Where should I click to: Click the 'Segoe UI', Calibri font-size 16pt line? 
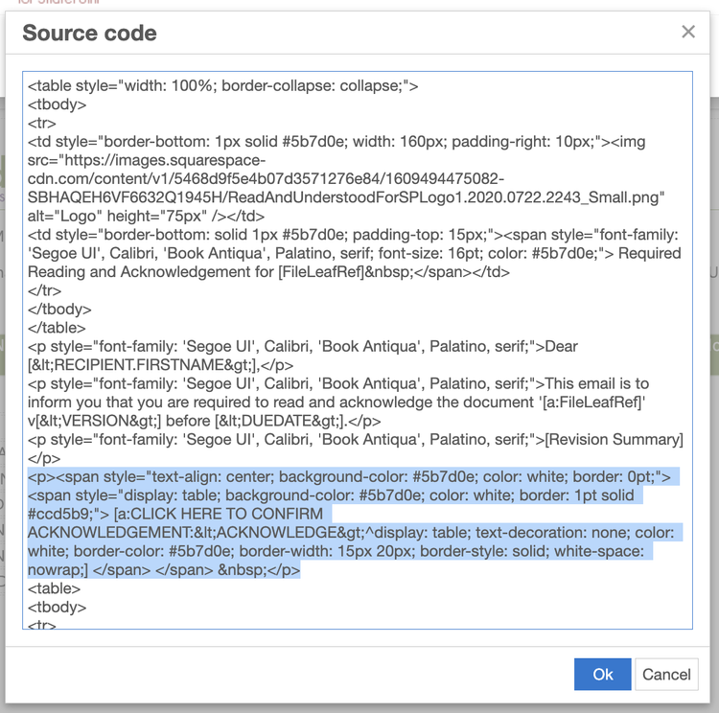[355, 253]
